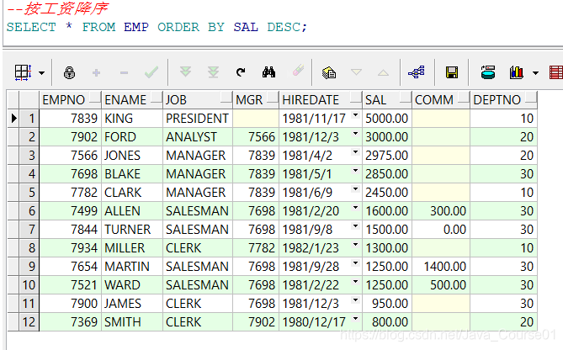Open date dropdown for 1981/2/20
The height and width of the screenshot is (350, 563).
pos(355,208)
